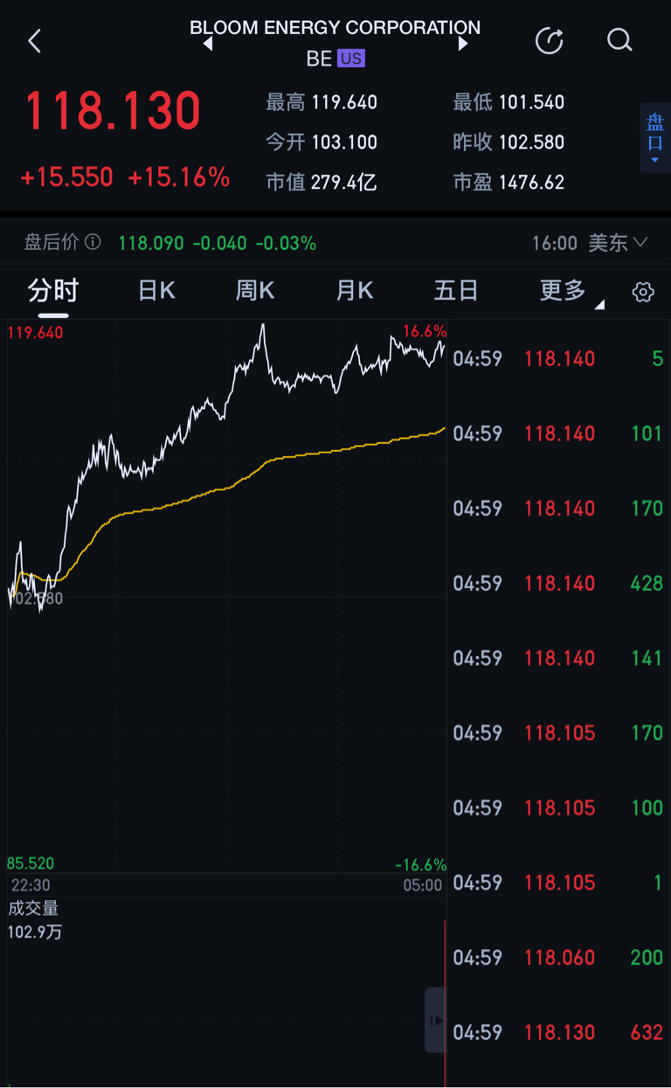Tap 最高 value 119.640 in header
671x1088 pixels.
tap(344, 102)
